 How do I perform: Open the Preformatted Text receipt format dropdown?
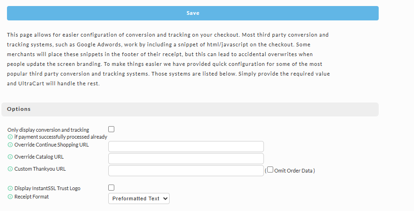pos(139,198)
